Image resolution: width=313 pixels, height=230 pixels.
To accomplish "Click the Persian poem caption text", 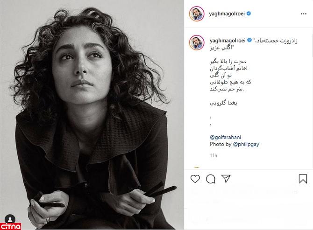I will (231, 75).
